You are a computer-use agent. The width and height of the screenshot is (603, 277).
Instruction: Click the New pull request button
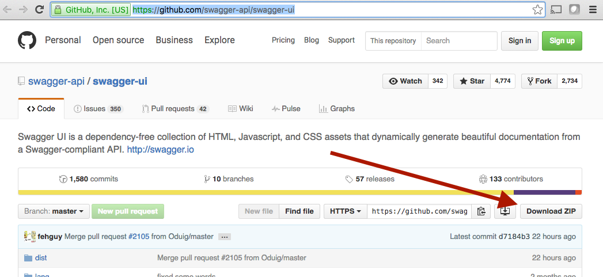[128, 211]
